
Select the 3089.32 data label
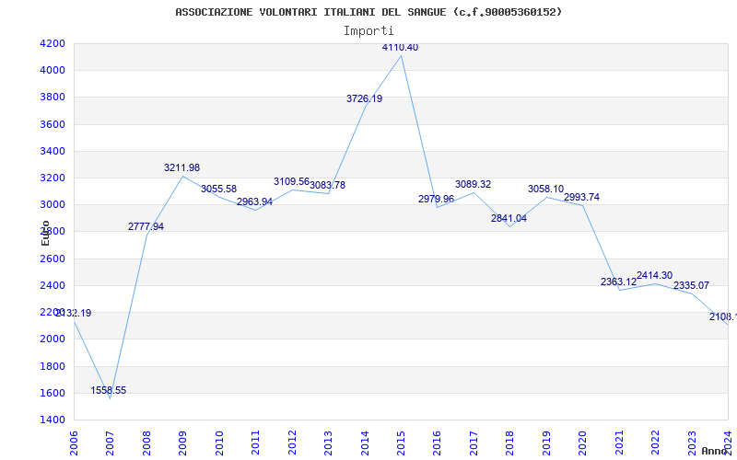(x=473, y=185)
